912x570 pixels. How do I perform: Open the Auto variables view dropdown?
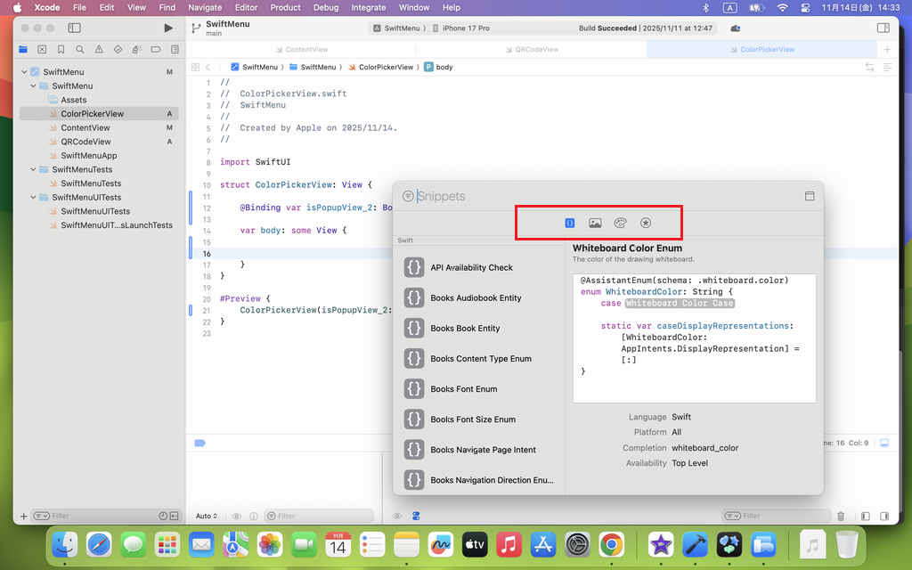(207, 516)
